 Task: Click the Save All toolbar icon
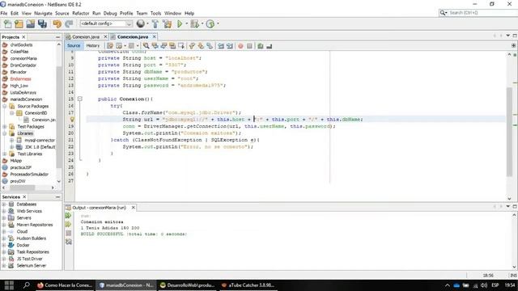point(42,23)
